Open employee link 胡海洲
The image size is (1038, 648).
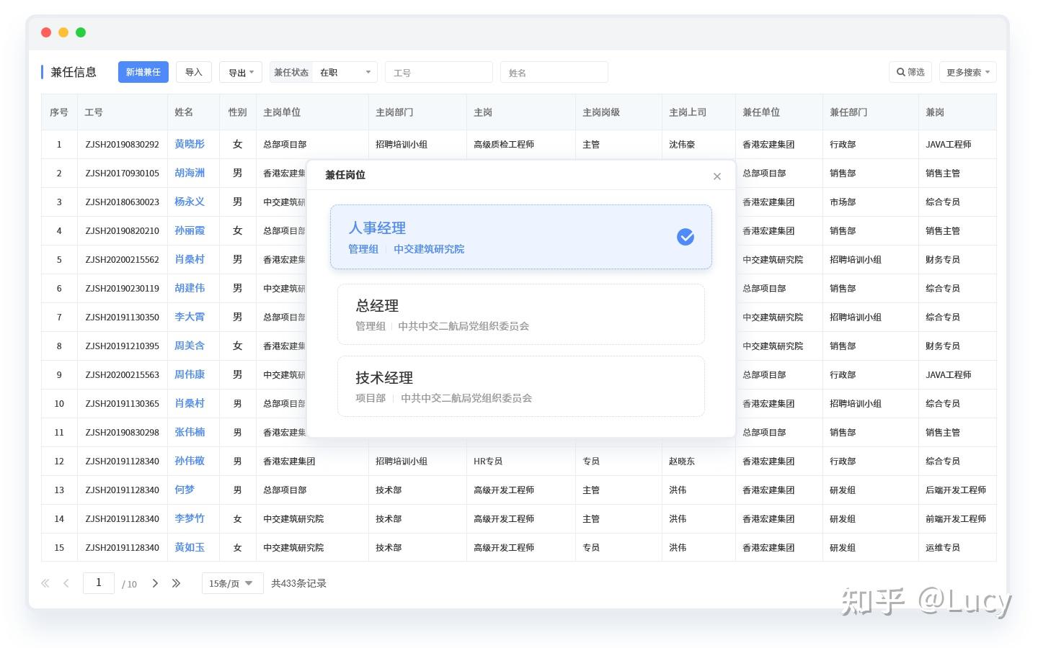(190, 173)
